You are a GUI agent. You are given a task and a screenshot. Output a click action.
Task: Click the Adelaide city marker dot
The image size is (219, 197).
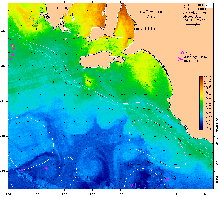point(137,29)
